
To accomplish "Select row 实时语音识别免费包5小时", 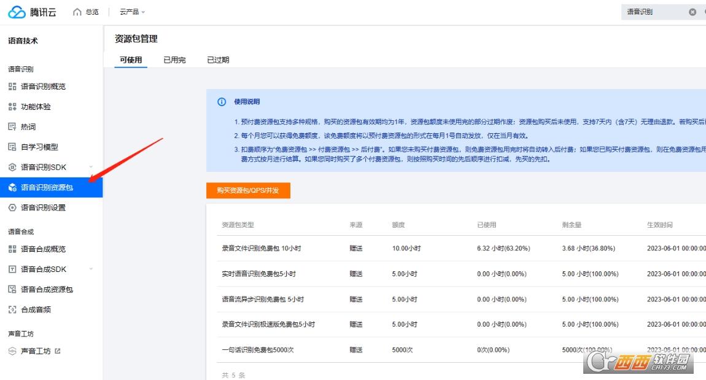I will pos(461,274).
